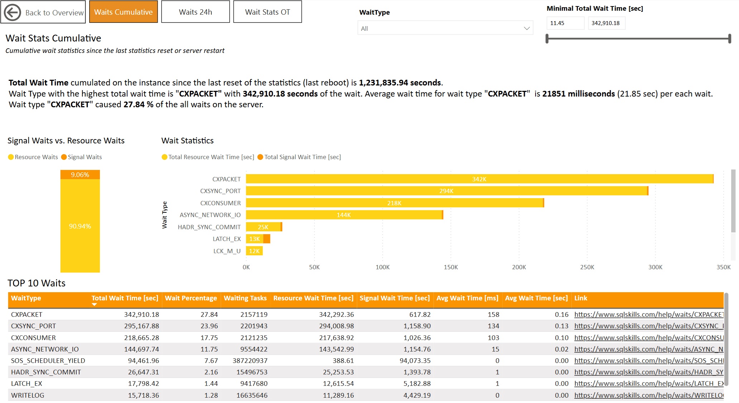This screenshot has width=739, height=403.
Task: Click the Resource Waits legend marker
Action: [11, 157]
